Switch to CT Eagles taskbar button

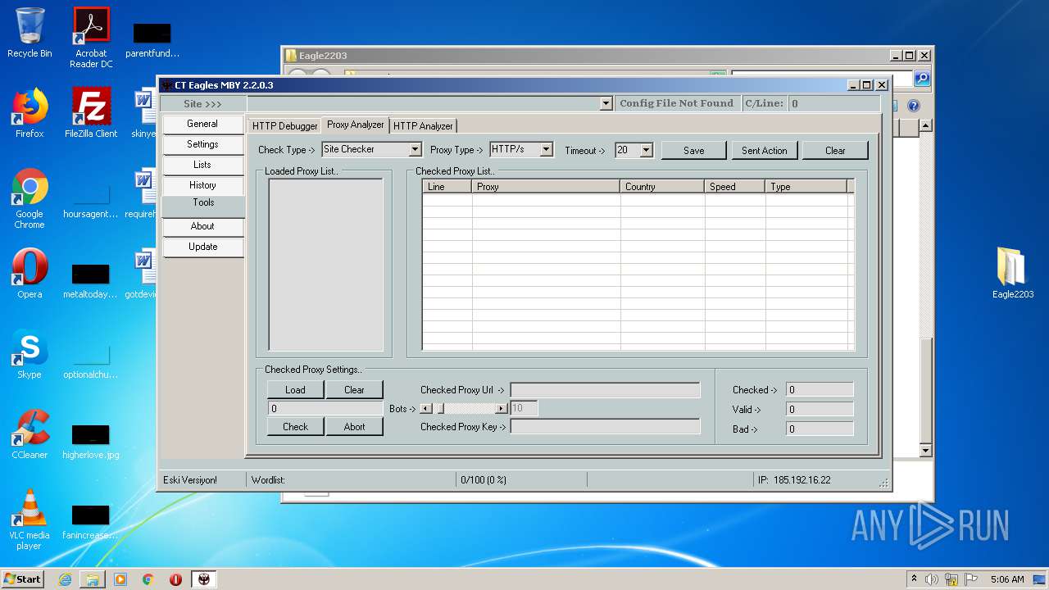[x=204, y=579]
